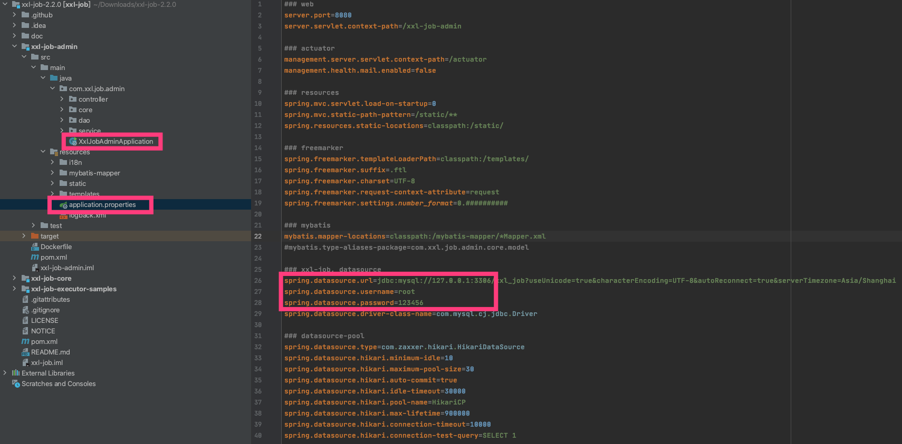The width and height of the screenshot is (902, 444).
Task: Expand the doc folder
Action: tap(14, 36)
